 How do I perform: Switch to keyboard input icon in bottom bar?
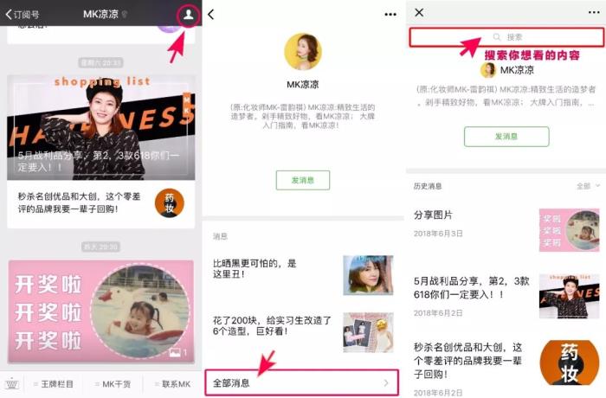click(11, 384)
